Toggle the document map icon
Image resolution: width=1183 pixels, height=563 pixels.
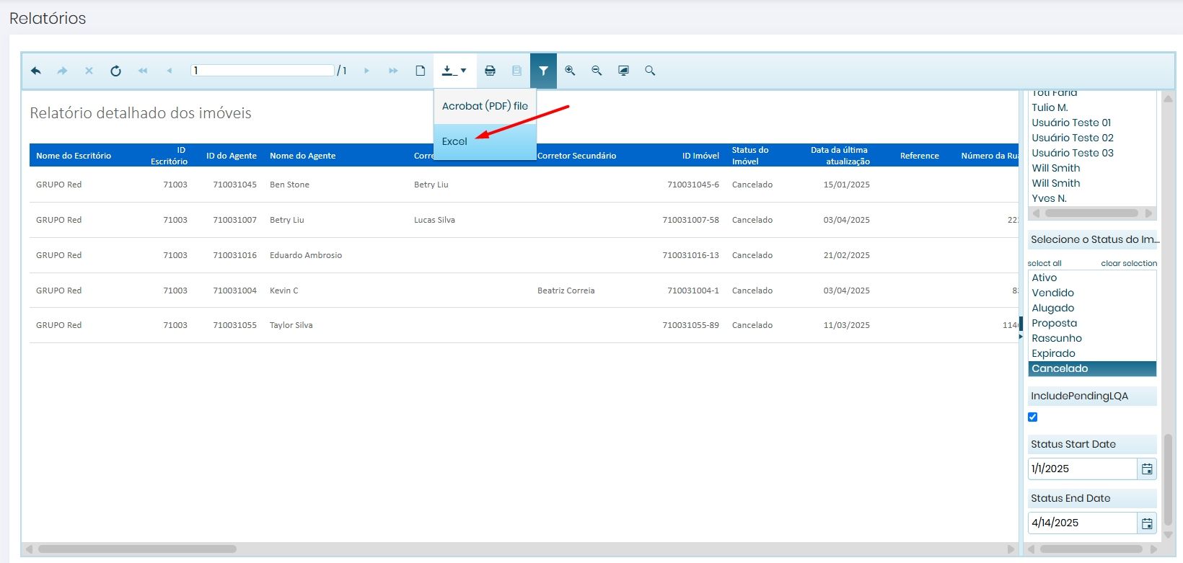516,71
